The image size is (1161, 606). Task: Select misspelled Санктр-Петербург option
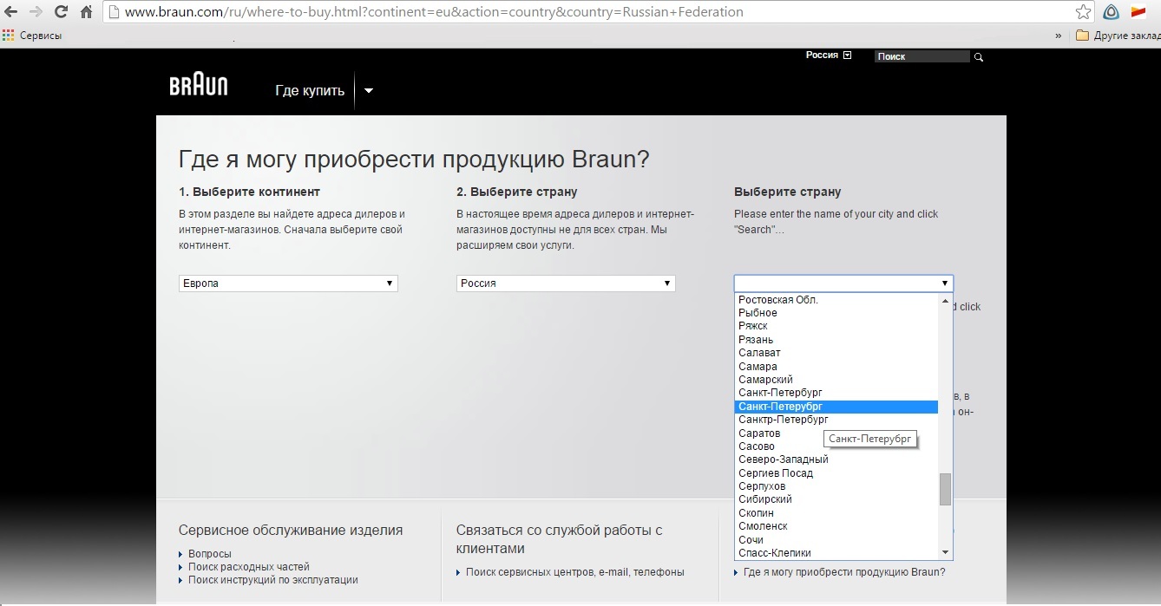[836, 420]
